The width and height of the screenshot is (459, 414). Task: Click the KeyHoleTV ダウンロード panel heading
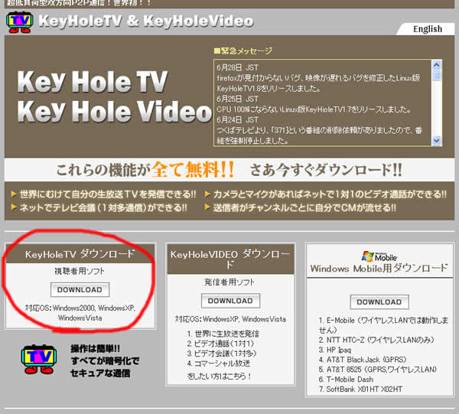(80, 254)
